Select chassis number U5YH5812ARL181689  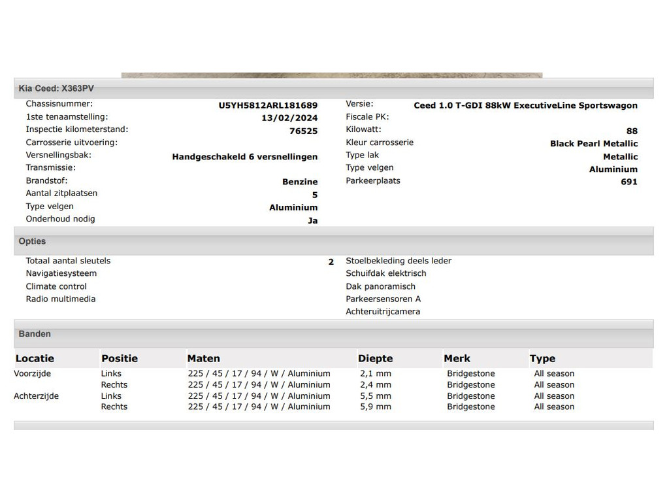click(x=268, y=105)
